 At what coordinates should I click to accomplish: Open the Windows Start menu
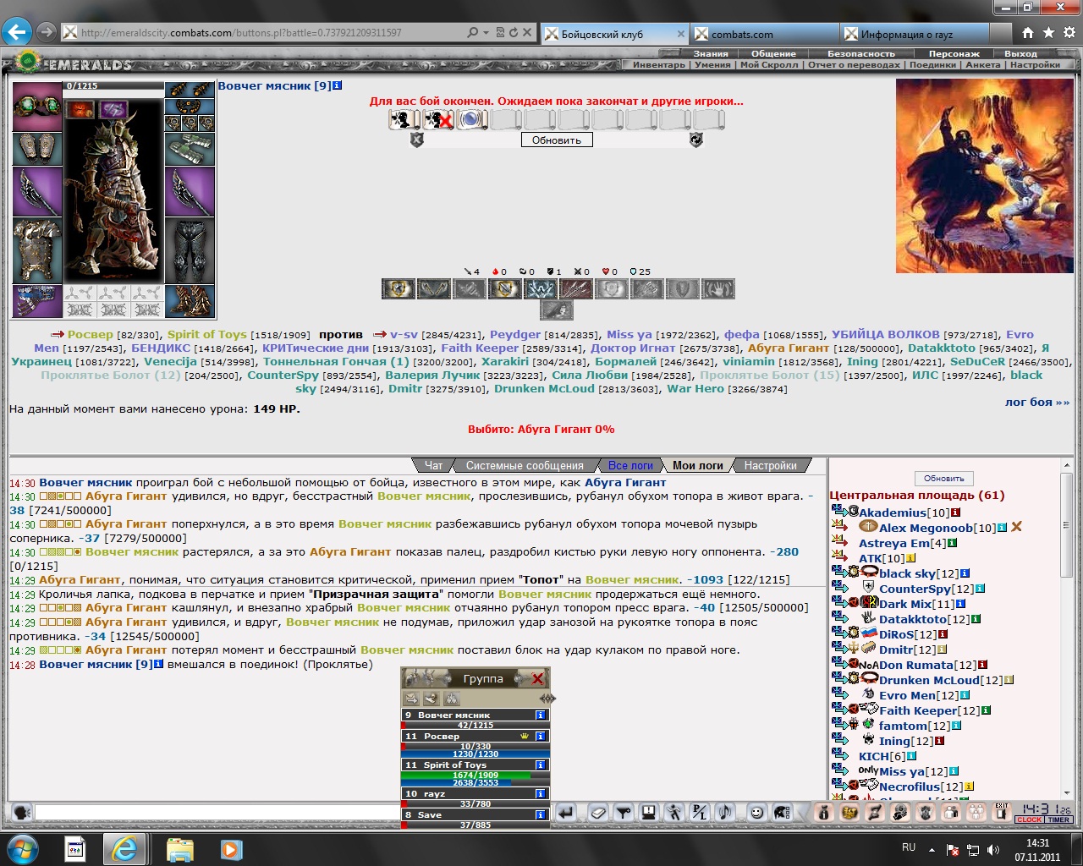click(22, 848)
